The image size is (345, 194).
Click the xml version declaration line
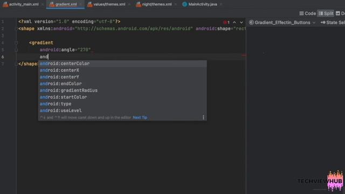click(70, 22)
